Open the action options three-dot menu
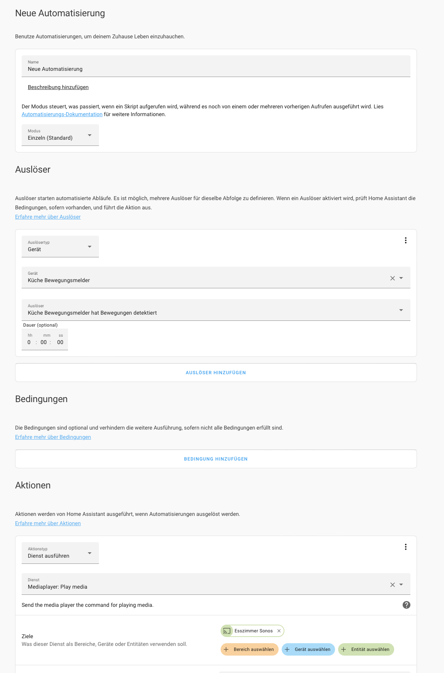The image size is (444, 673). click(x=405, y=547)
